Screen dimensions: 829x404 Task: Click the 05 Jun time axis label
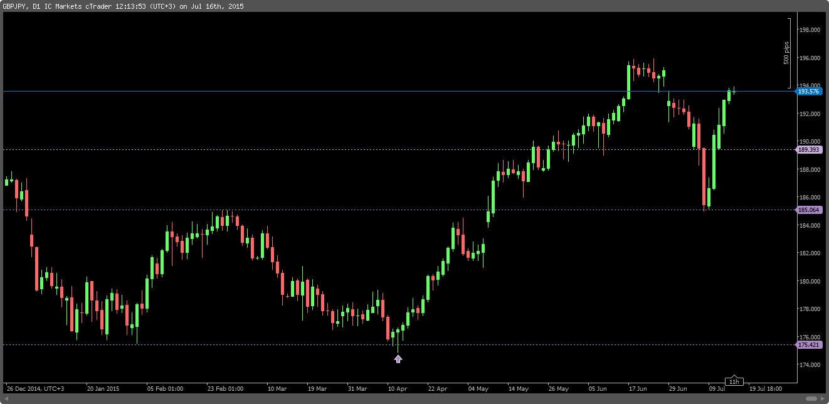pyautogui.click(x=598, y=388)
